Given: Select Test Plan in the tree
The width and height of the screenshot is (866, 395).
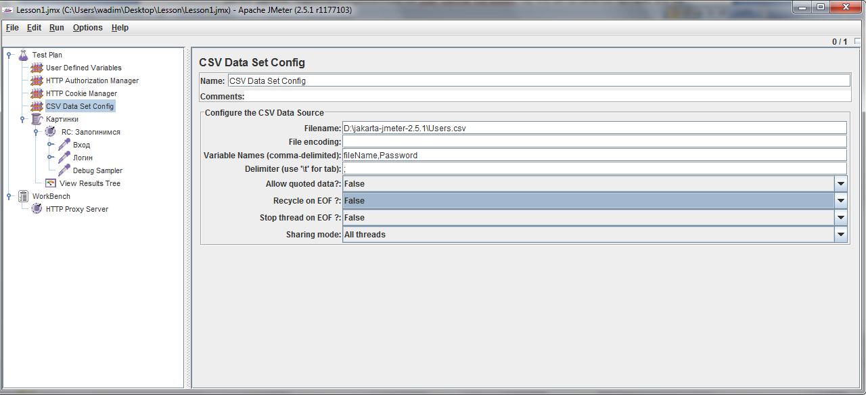Looking at the screenshot, I should click(x=47, y=55).
